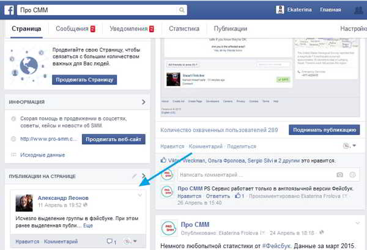This screenshot has width=367, height=250.
Task: Click the Написать комментарий input field
Action: (269, 175)
